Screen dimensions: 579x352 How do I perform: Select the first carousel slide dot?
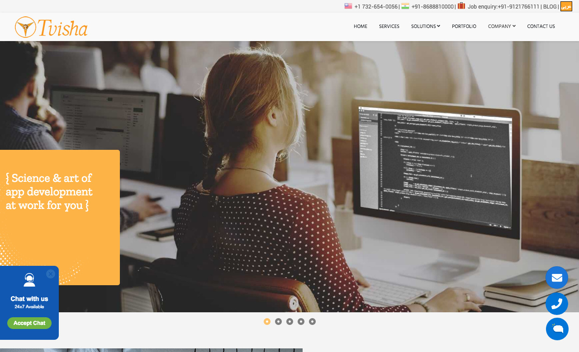(x=267, y=322)
